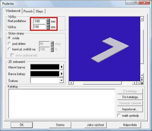Enable the 'malé symboly' checkbox
This screenshot has height=131, width=152.
point(119,115)
